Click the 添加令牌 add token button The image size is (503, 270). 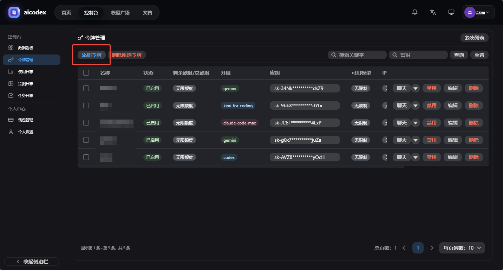[x=92, y=55]
